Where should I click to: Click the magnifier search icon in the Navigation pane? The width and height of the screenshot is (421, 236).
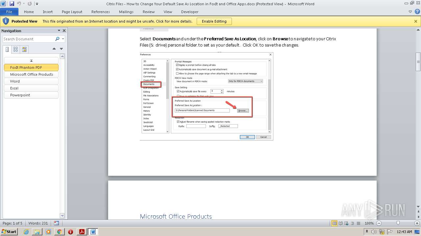click(x=58, y=39)
